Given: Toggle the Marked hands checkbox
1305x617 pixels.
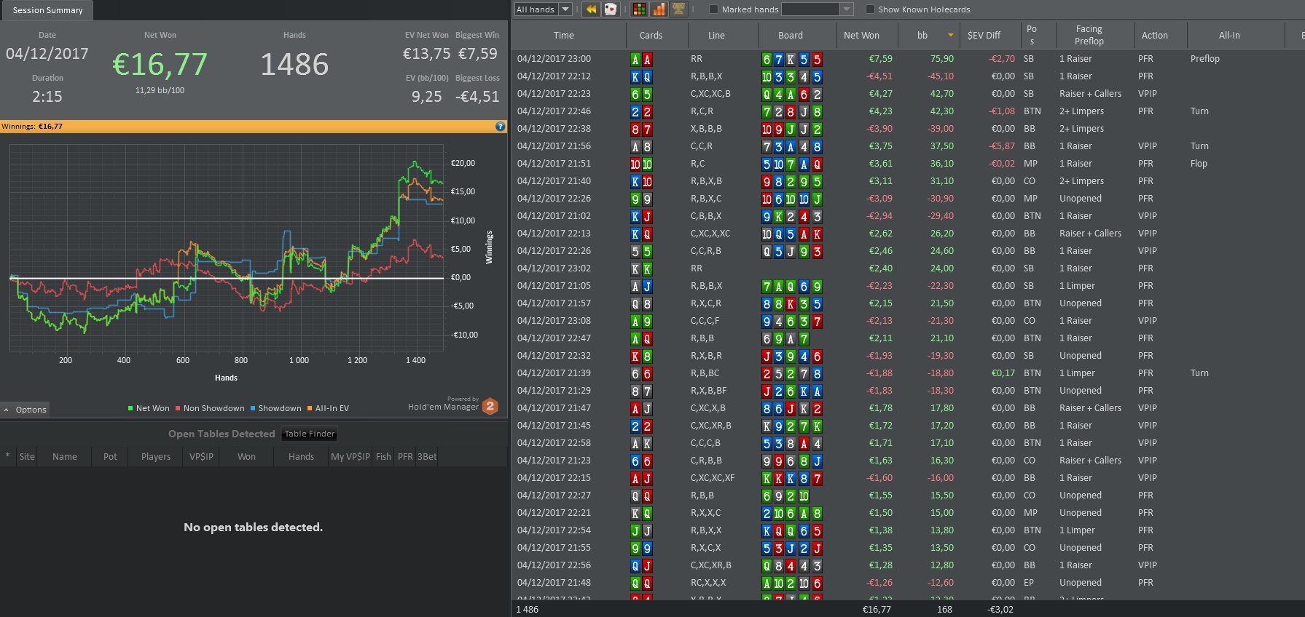Looking at the screenshot, I should 714,9.
